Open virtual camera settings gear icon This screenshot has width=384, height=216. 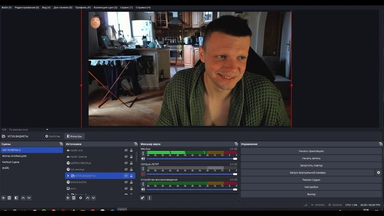pos(378,172)
